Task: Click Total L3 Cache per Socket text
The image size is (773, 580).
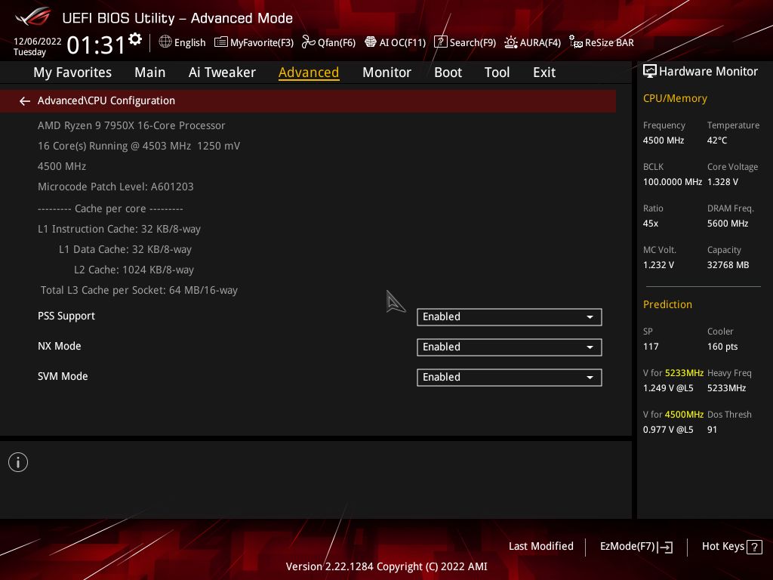Action: (139, 290)
